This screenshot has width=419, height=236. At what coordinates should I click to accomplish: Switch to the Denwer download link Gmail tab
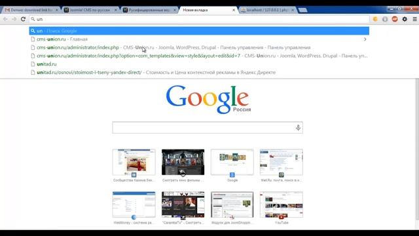coord(31,10)
